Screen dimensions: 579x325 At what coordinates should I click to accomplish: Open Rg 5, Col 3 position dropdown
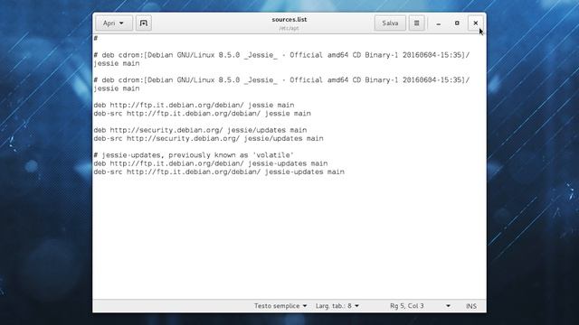420,306
